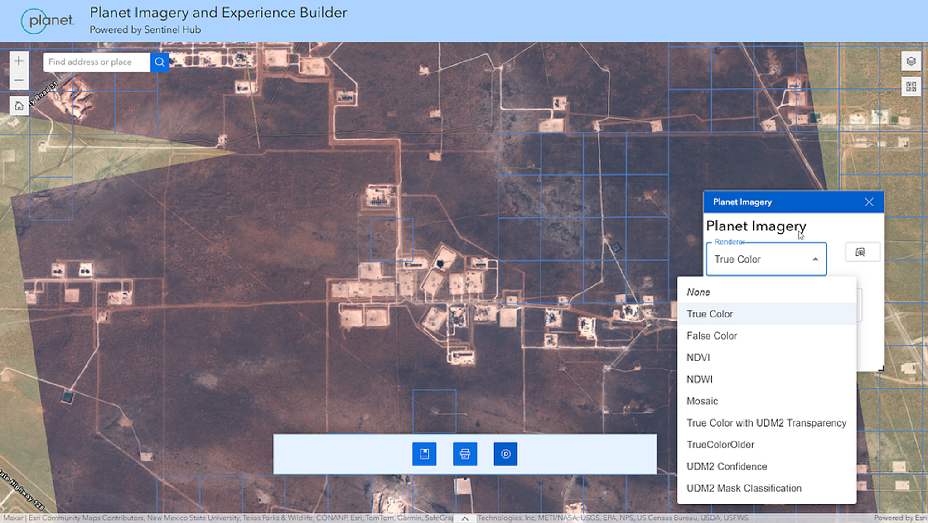The width and height of the screenshot is (928, 523).
Task: Select None in renderer list
Action: pos(698,292)
